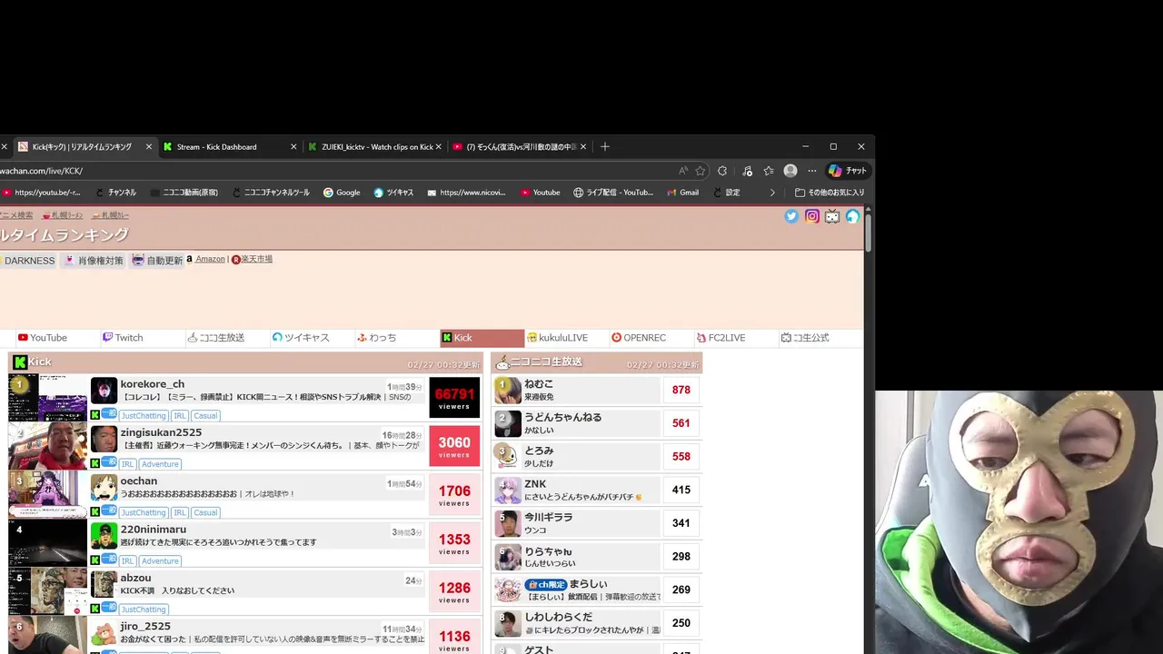Open the Instagram icon link on the page

coord(812,216)
